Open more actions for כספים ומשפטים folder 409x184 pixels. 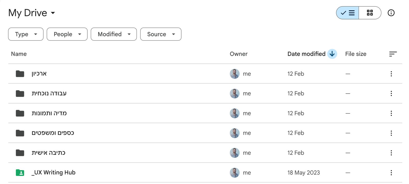tap(391, 133)
